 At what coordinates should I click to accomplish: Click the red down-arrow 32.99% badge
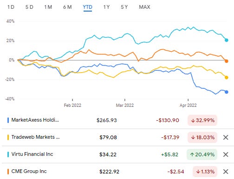point(202,120)
